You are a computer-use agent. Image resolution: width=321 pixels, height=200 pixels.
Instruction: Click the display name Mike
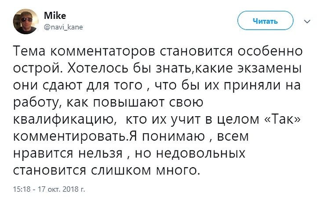point(51,16)
